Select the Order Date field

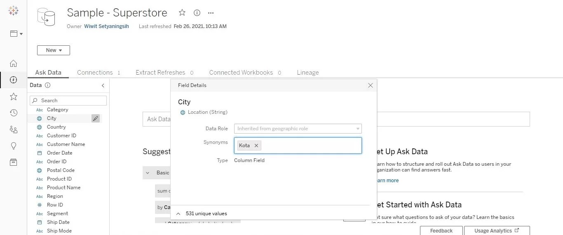click(x=59, y=153)
